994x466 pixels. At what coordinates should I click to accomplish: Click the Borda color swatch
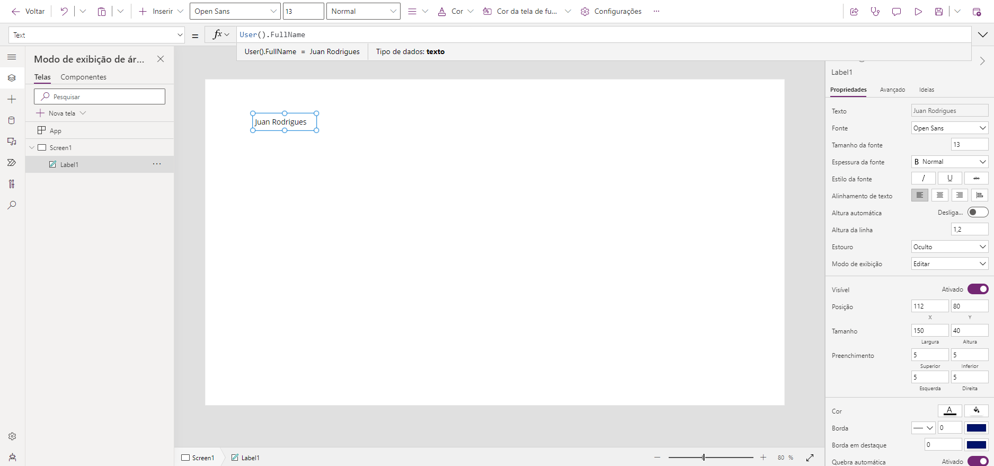click(x=977, y=428)
